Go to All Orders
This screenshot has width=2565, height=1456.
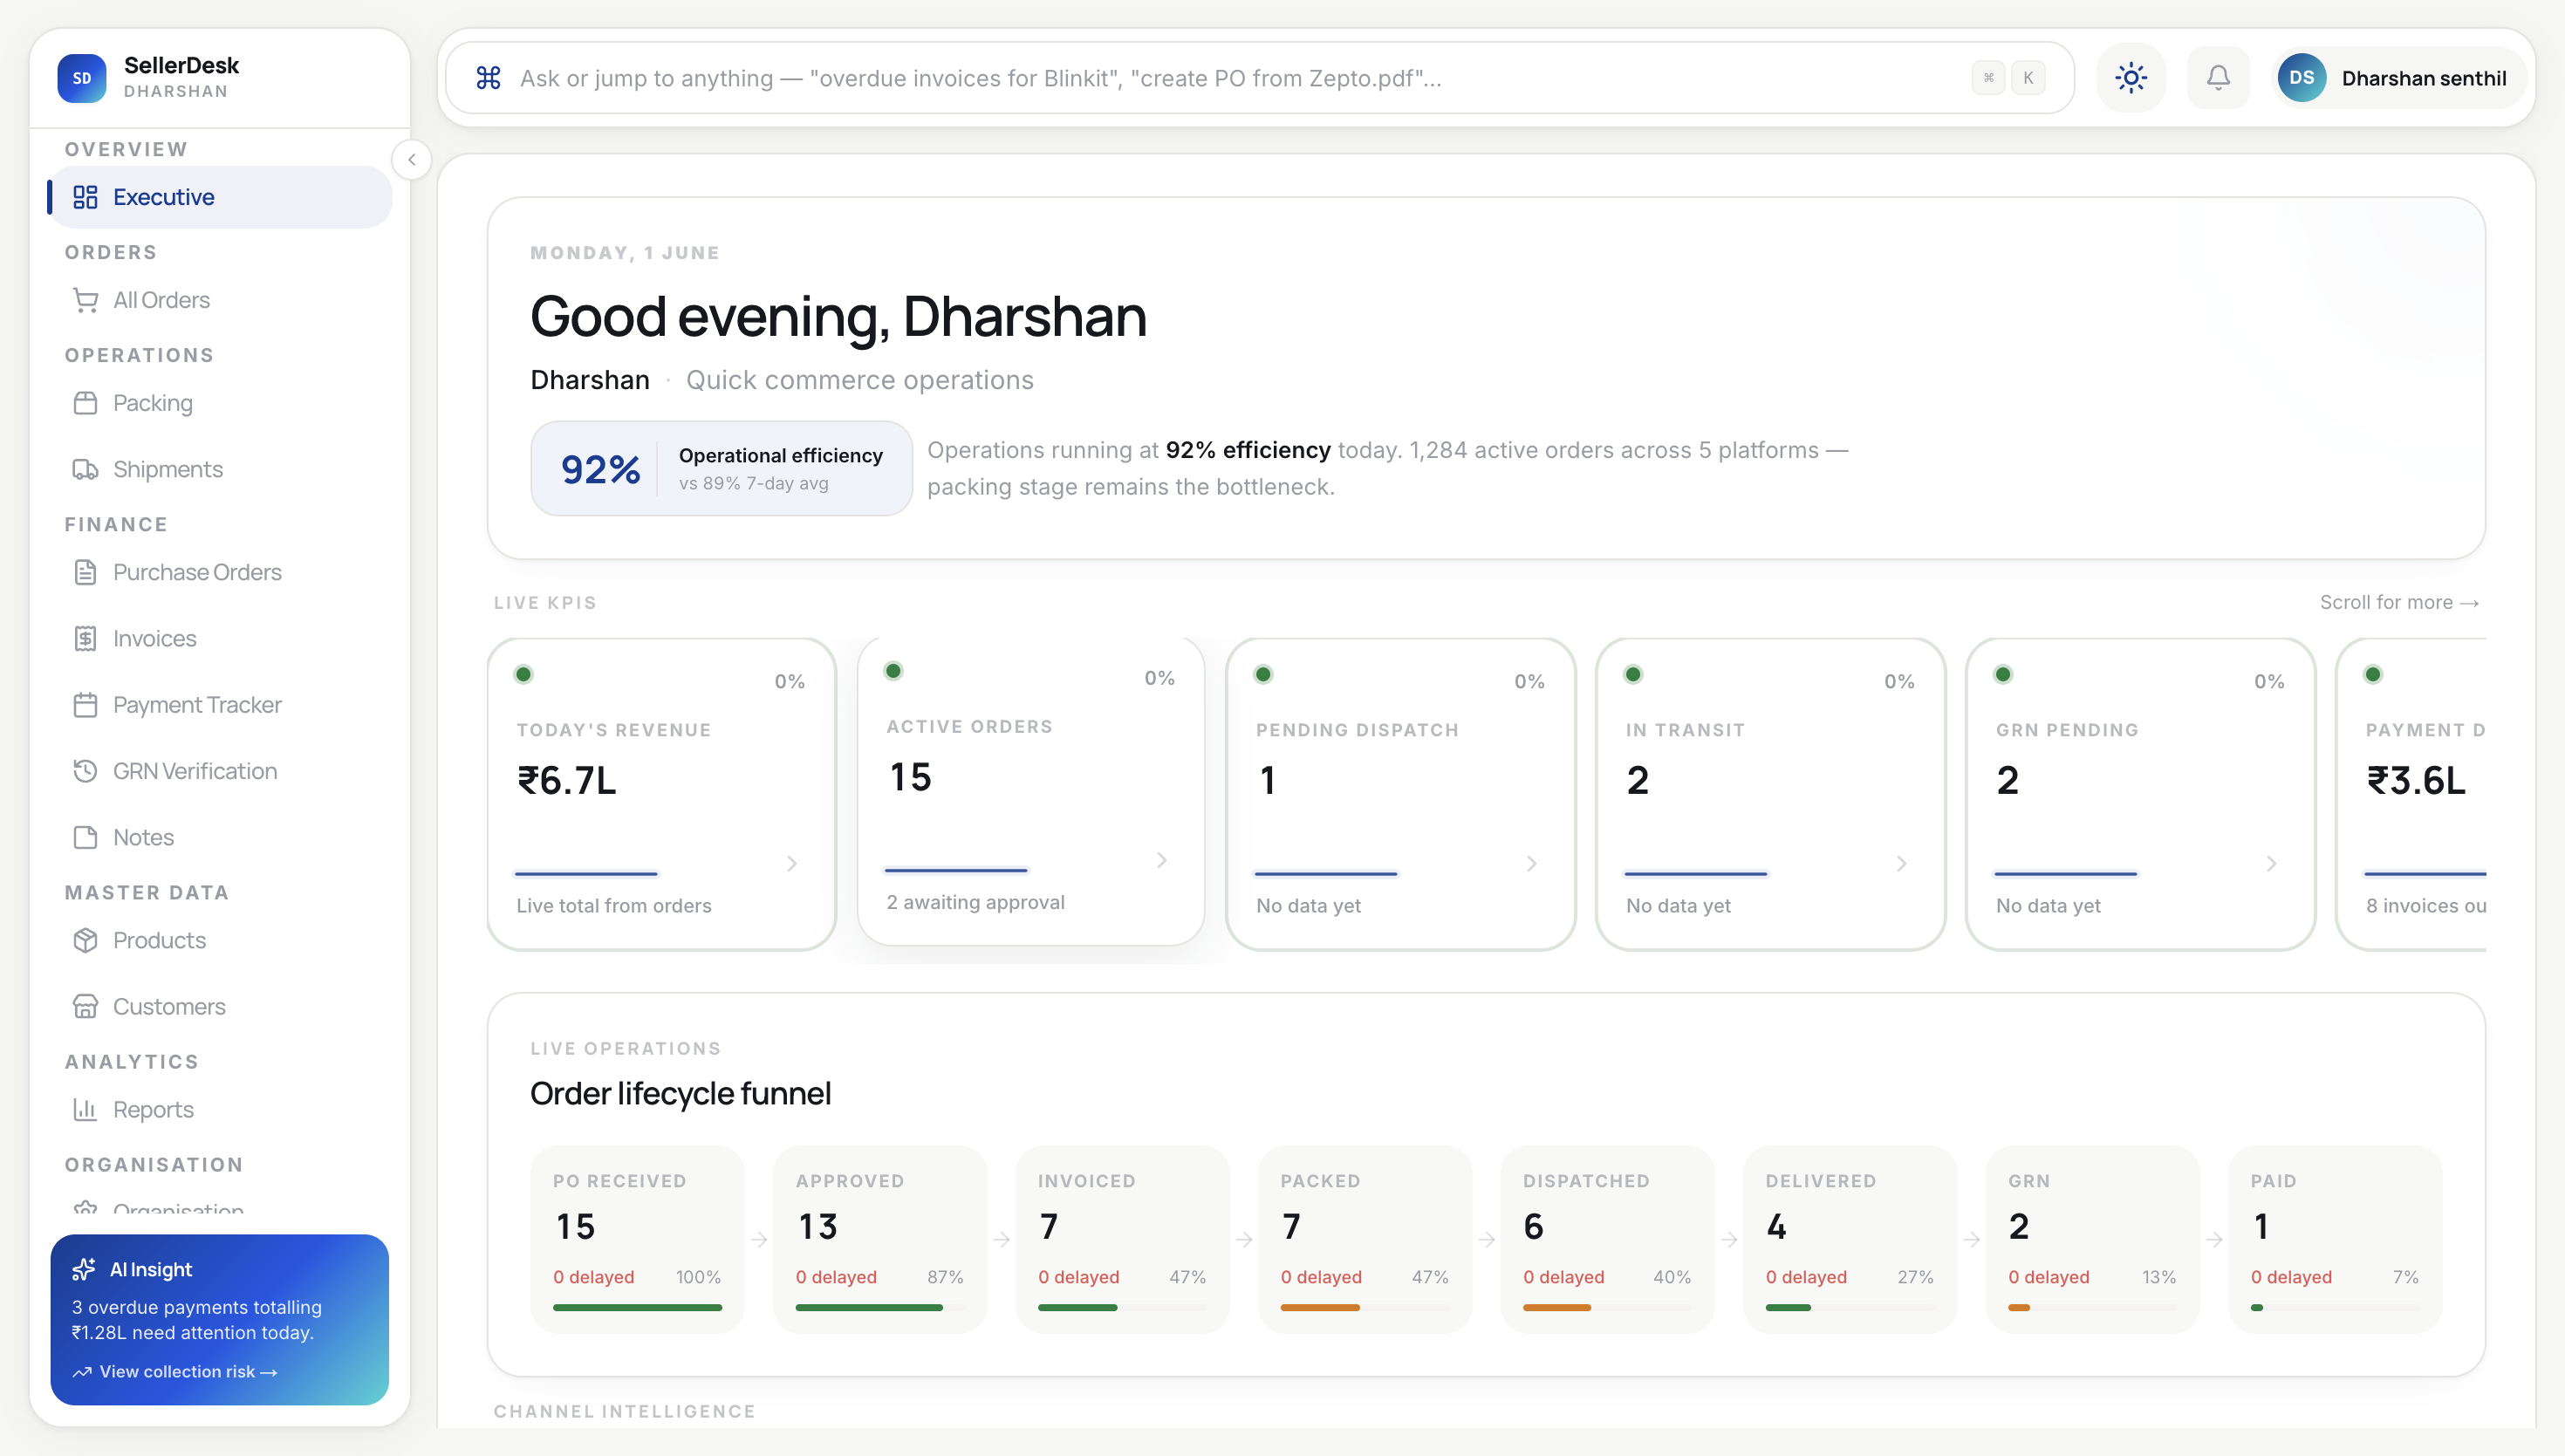(x=220, y=300)
